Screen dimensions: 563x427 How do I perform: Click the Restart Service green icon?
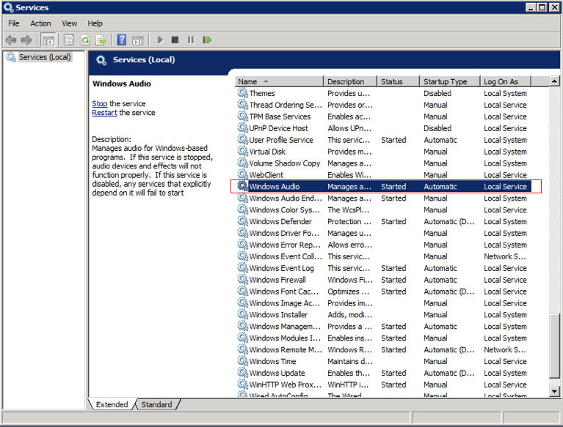(207, 40)
